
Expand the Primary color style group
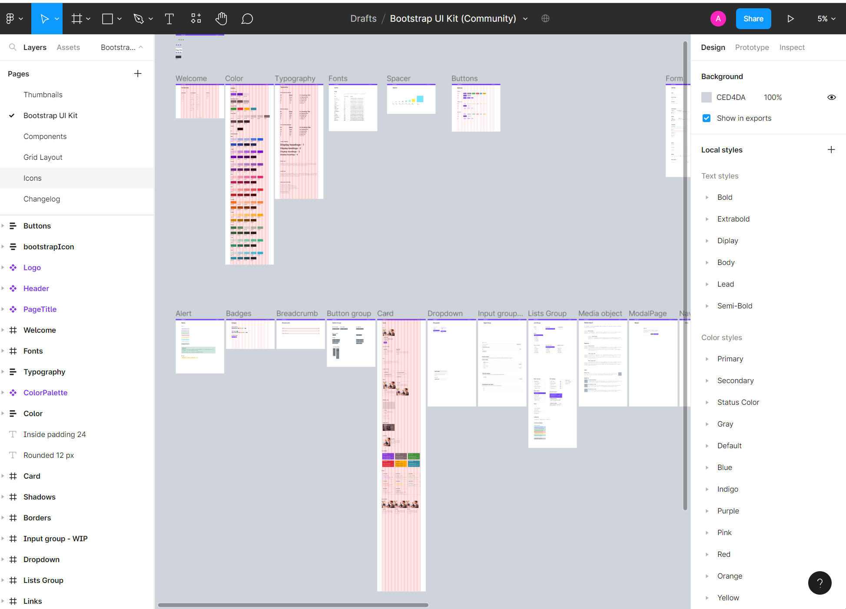[707, 359]
